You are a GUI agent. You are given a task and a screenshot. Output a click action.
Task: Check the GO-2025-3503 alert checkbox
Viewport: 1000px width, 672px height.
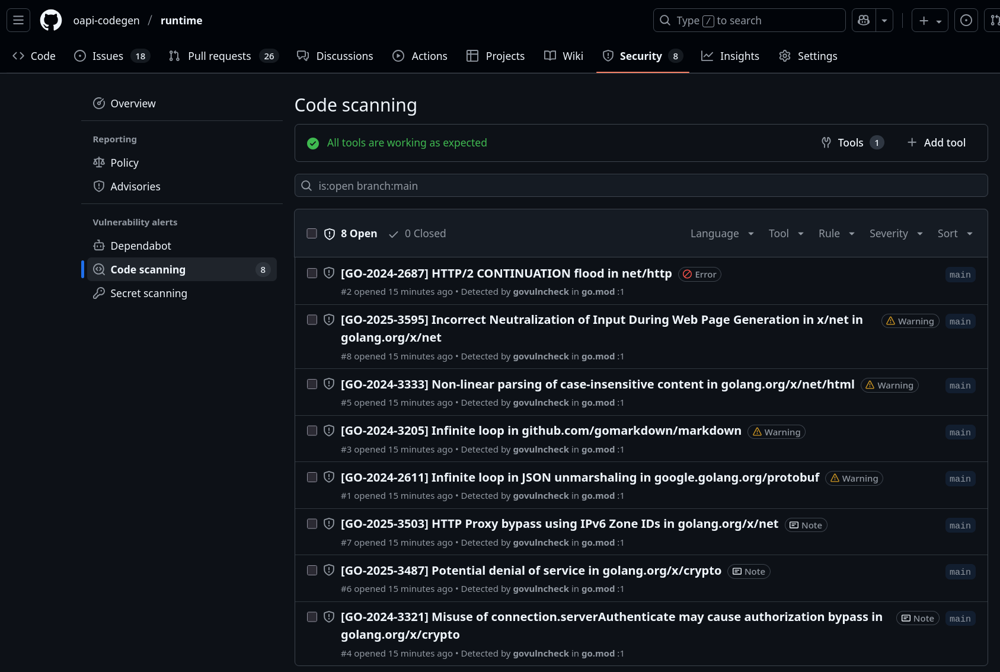312,524
